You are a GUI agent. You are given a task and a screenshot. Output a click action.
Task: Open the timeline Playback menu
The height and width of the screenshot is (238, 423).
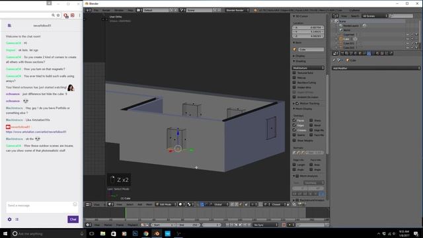[133, 225]
